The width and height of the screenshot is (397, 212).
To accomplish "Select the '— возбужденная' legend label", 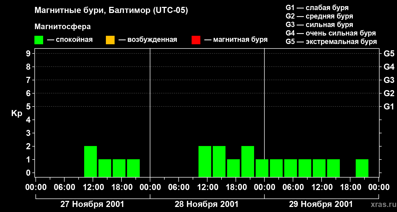I will pyautogui.click(x=148, y=40).
